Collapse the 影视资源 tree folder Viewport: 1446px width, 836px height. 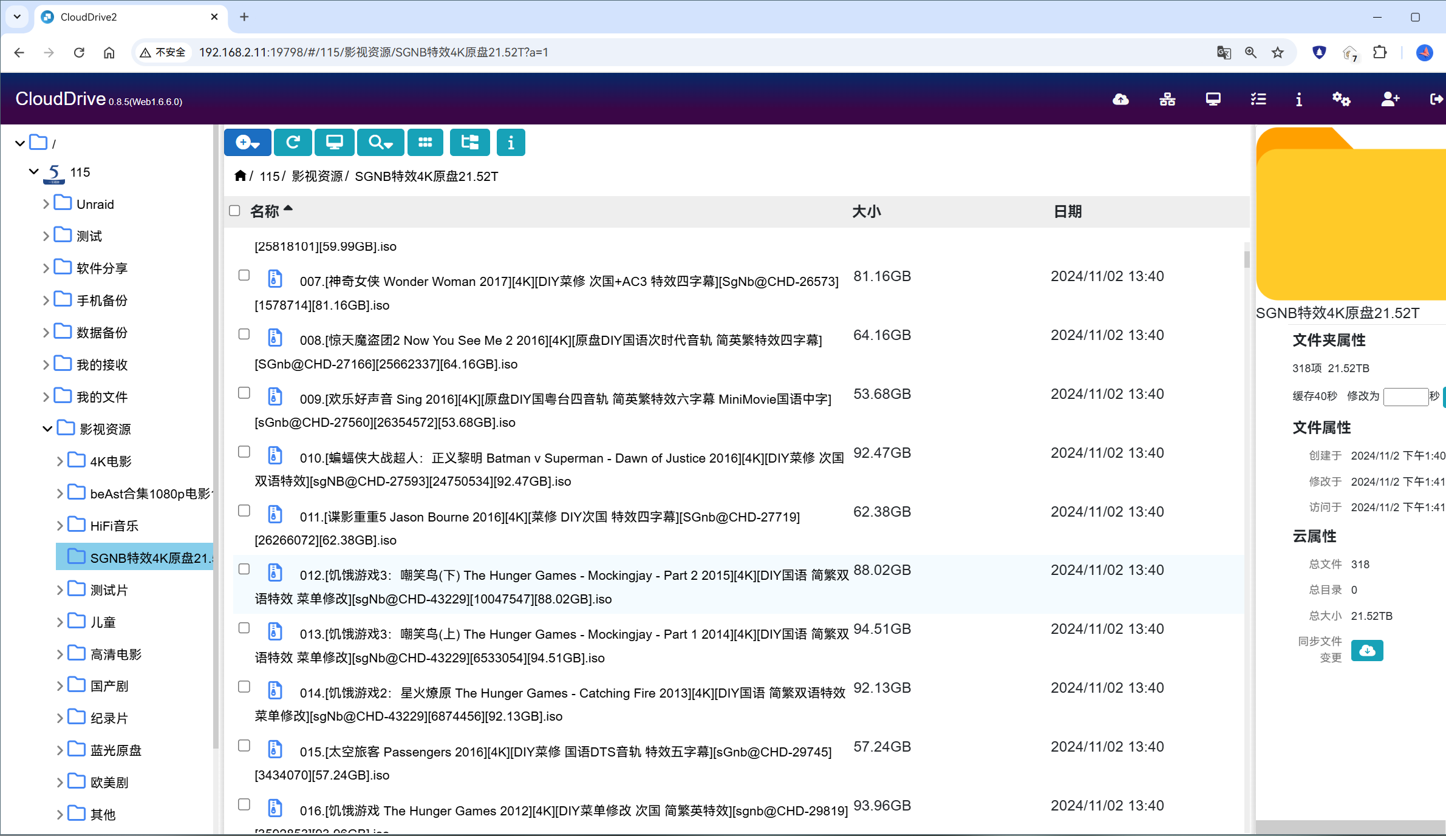coord(47,429)
